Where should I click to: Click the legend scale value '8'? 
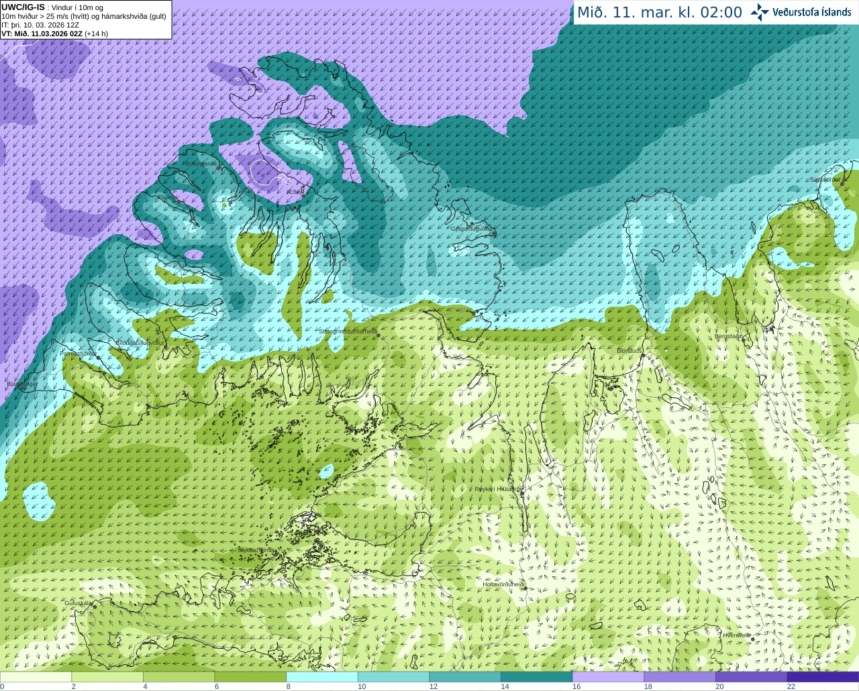pos(288,686)
